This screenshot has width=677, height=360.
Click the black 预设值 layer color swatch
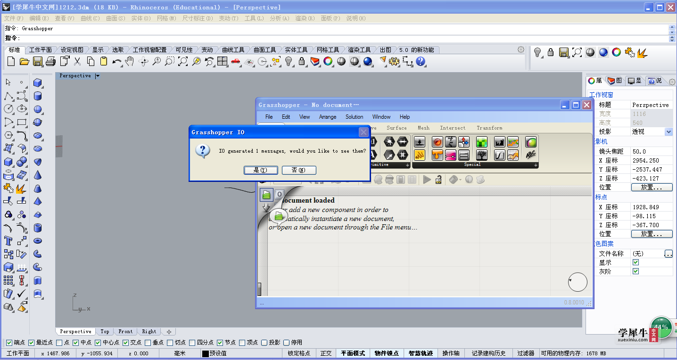(x=206, y=353)
